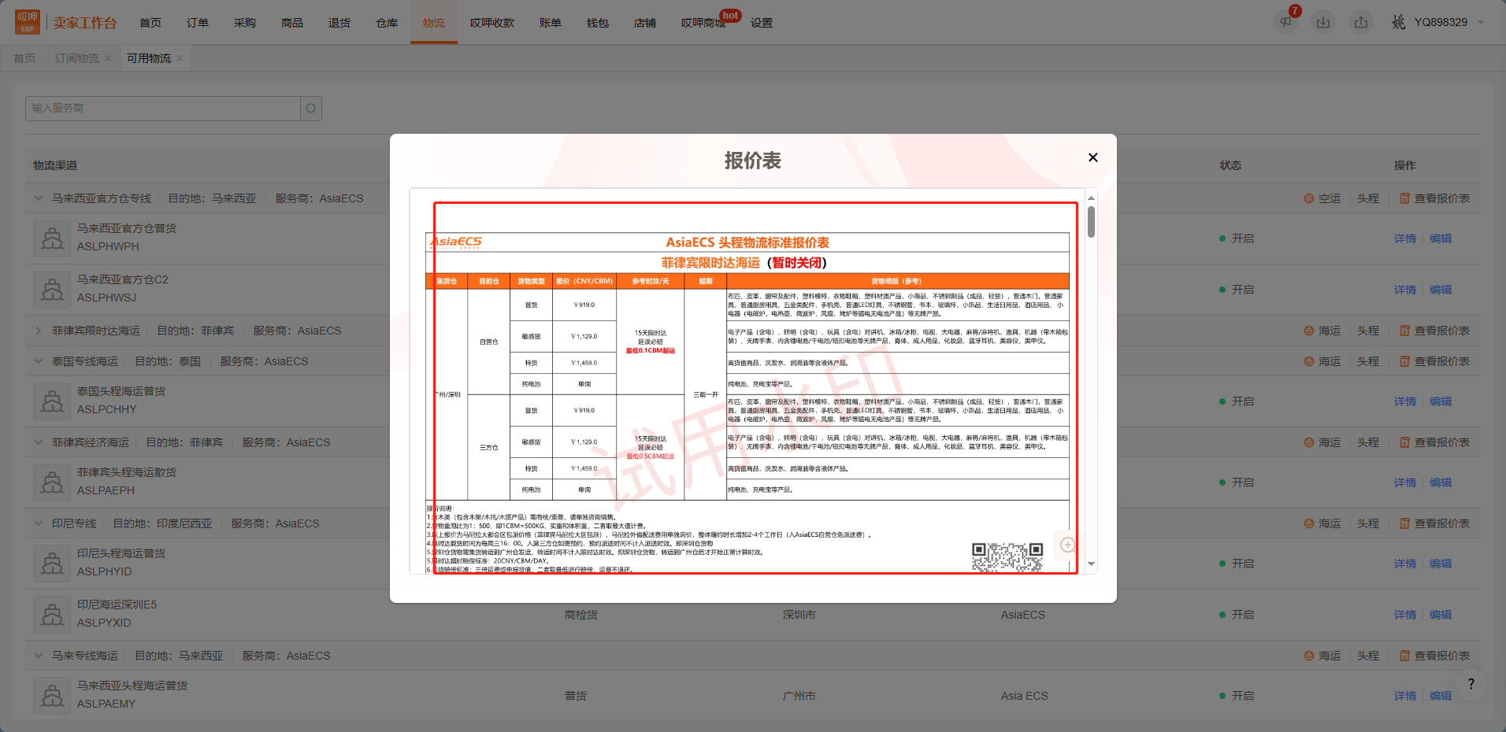Close the 报价表 dialog

[1092, 157]
